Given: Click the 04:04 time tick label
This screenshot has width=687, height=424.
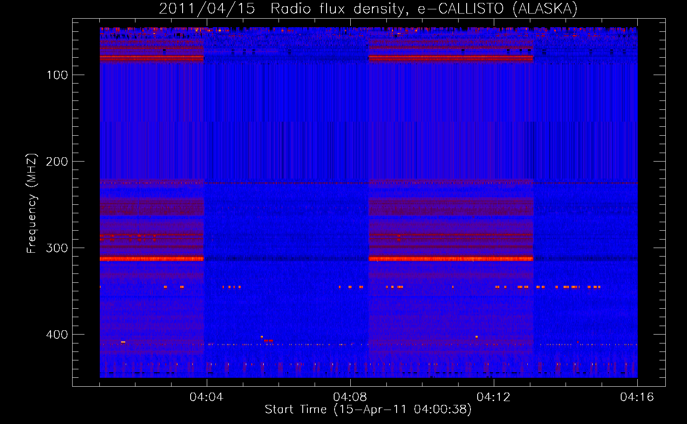Looking at the screenshot, I should (206, 397).
